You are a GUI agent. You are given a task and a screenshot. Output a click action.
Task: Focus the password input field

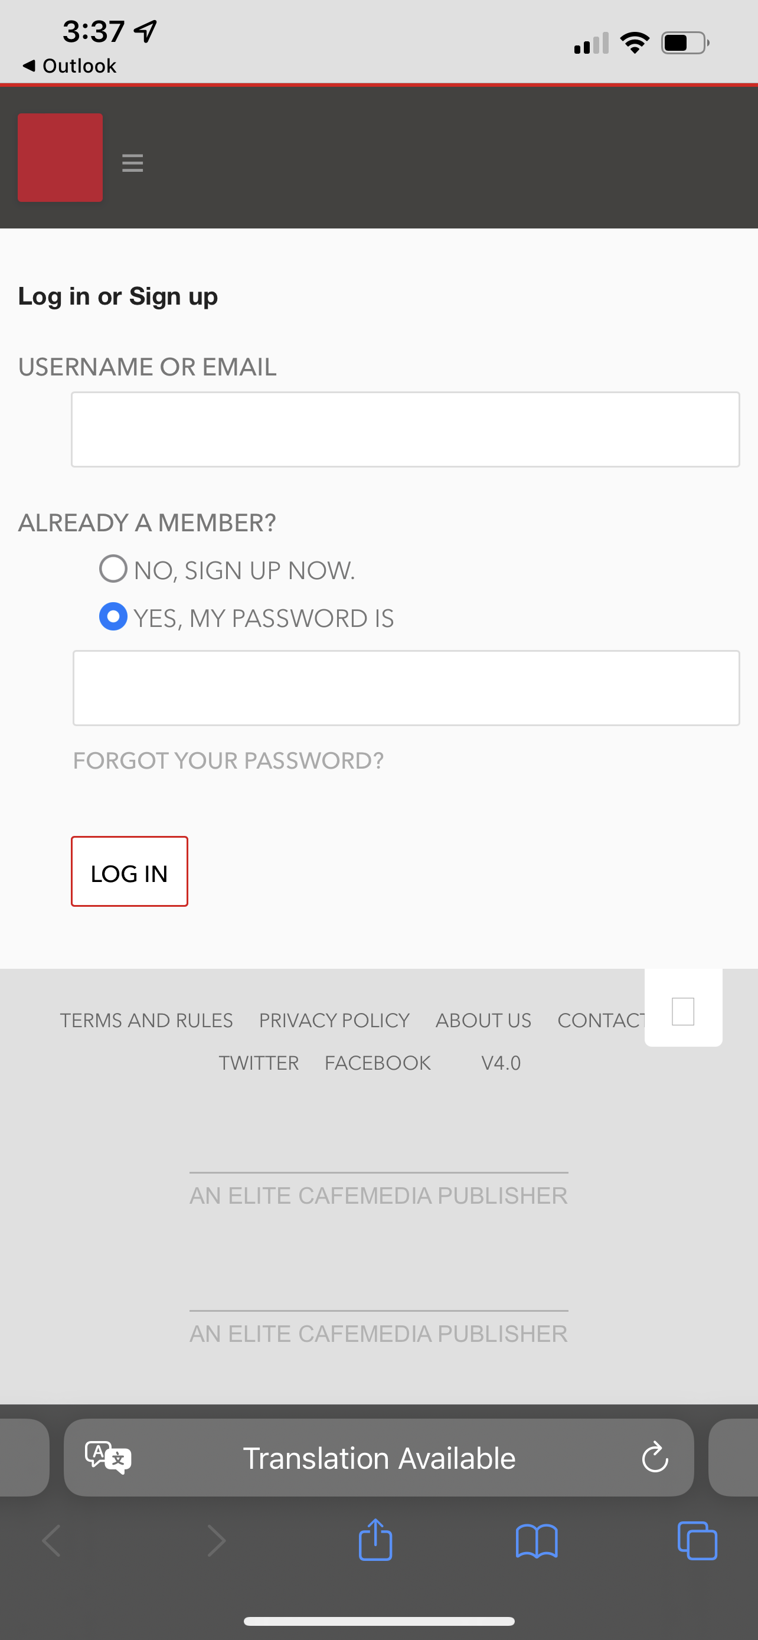(x=406, y=688)
